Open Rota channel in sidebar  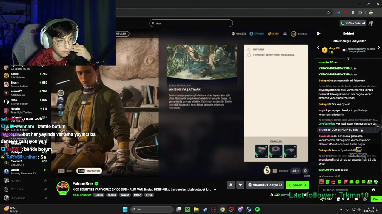(x=26, y=102)
